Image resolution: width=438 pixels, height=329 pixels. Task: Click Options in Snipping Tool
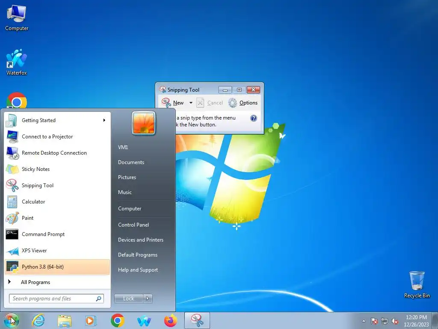pos(243,103)
